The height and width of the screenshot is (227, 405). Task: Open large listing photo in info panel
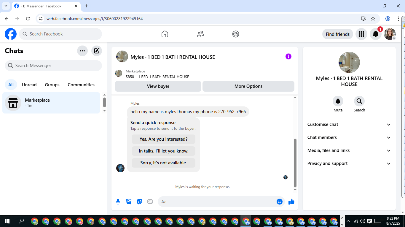tap(349, 62)
